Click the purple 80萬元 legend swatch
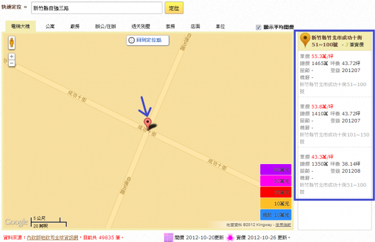The height and width of the screenshot is (242, 375). (275, 169)
